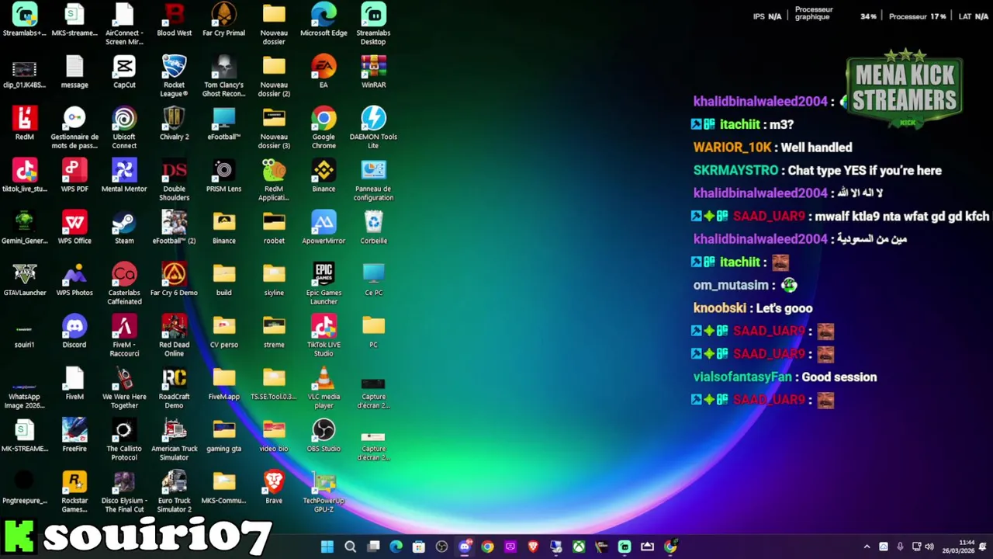Select the Euro Truck Simulator 2 icon
The width and height of the screenshot is (993, 559).
[174, 492]
